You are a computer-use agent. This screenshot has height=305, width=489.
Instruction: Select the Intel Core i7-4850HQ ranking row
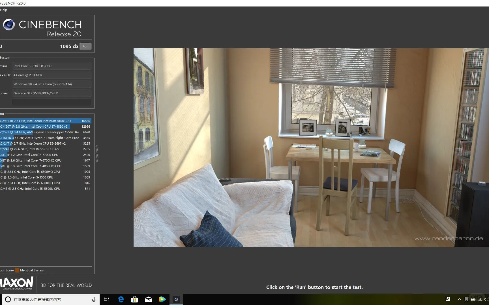(x=46, y=166)
